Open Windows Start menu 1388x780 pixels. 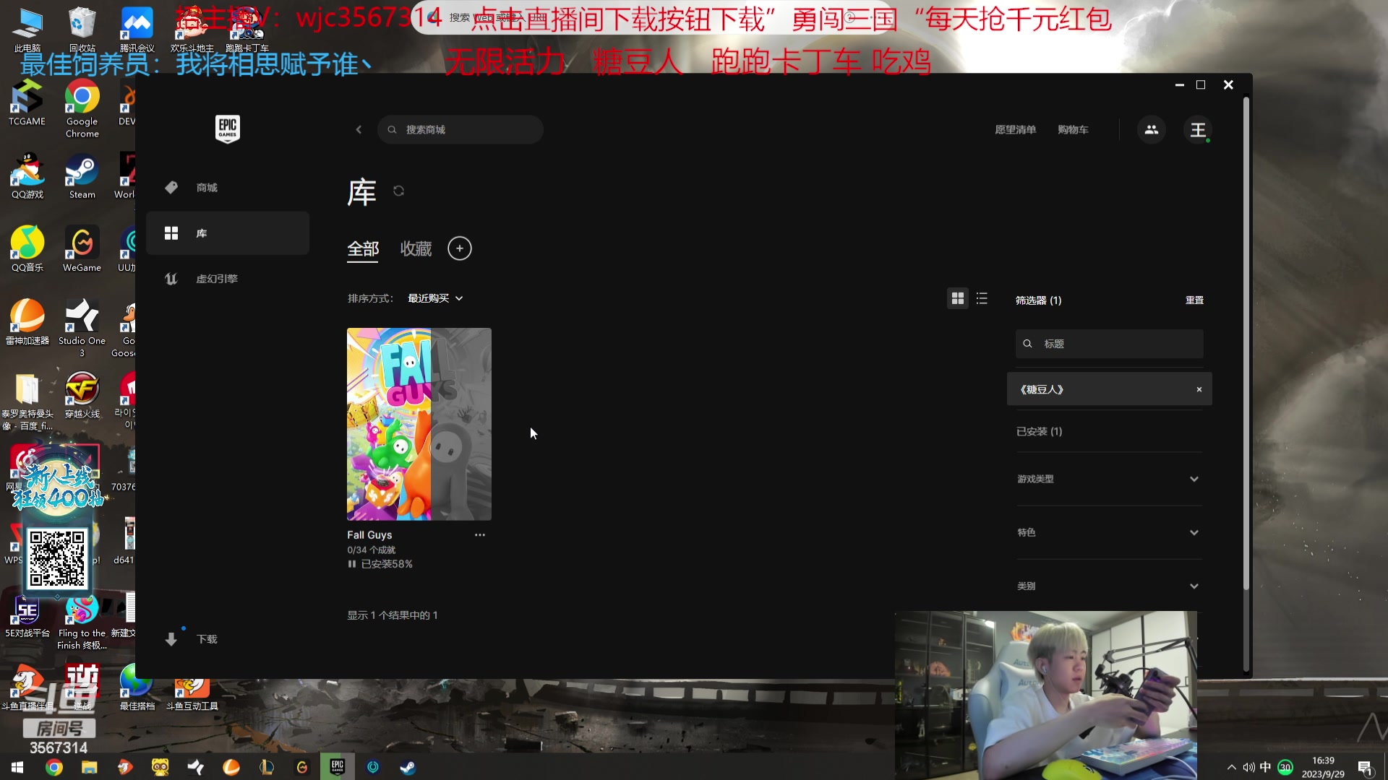click(17, 767)
